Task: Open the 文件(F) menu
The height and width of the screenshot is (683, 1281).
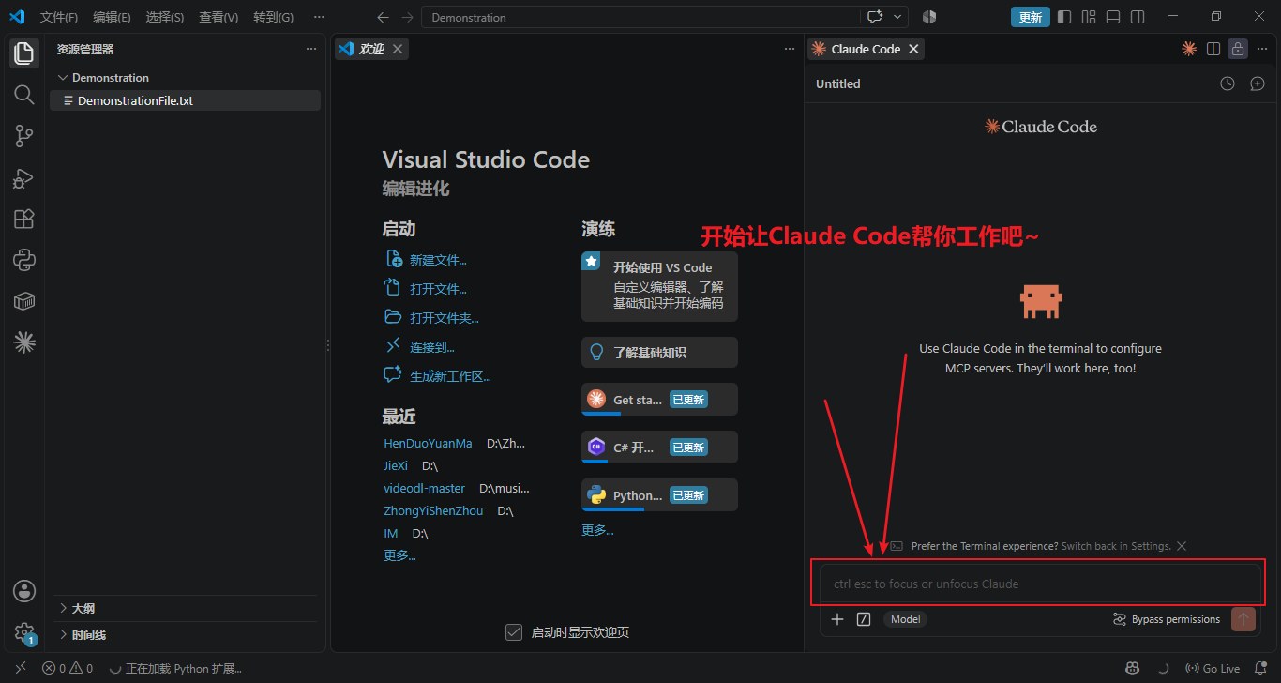Action: 59,17
